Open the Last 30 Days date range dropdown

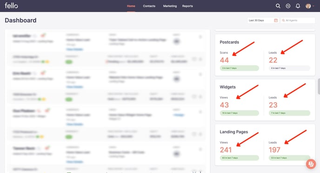(263, 20)
